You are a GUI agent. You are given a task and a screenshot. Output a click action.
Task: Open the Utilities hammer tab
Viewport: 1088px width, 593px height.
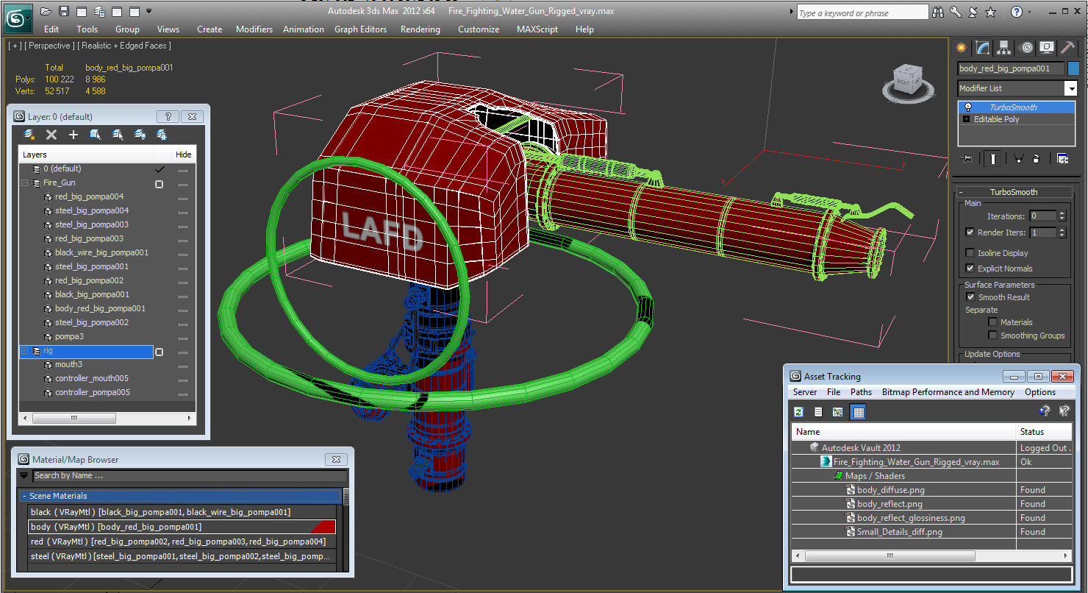[1067, 48]
